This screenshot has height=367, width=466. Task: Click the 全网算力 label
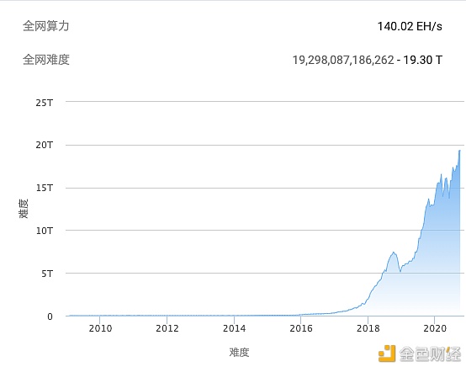click(46, 26)
